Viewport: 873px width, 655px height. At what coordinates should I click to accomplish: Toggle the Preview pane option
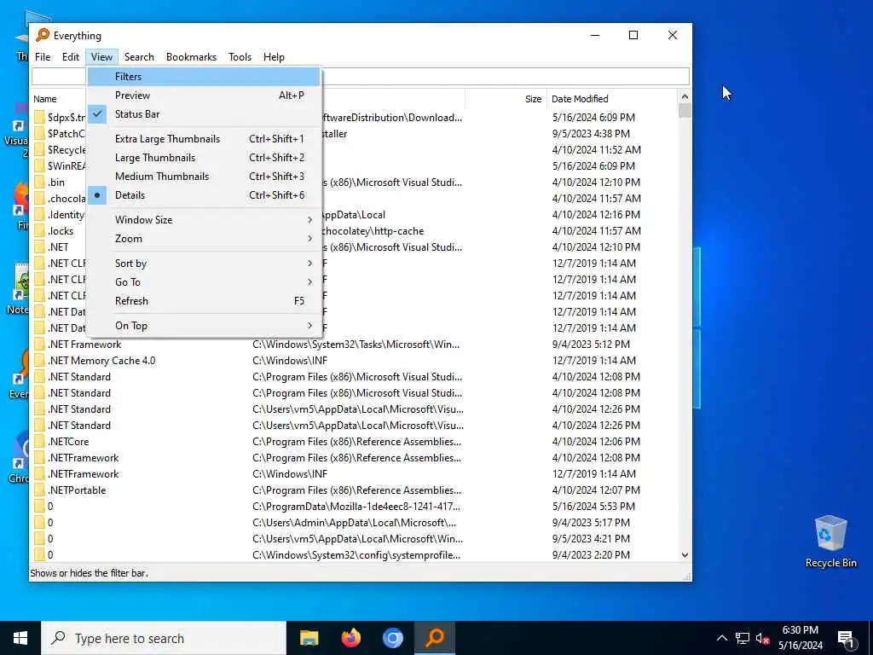click(x=204, y=96)
